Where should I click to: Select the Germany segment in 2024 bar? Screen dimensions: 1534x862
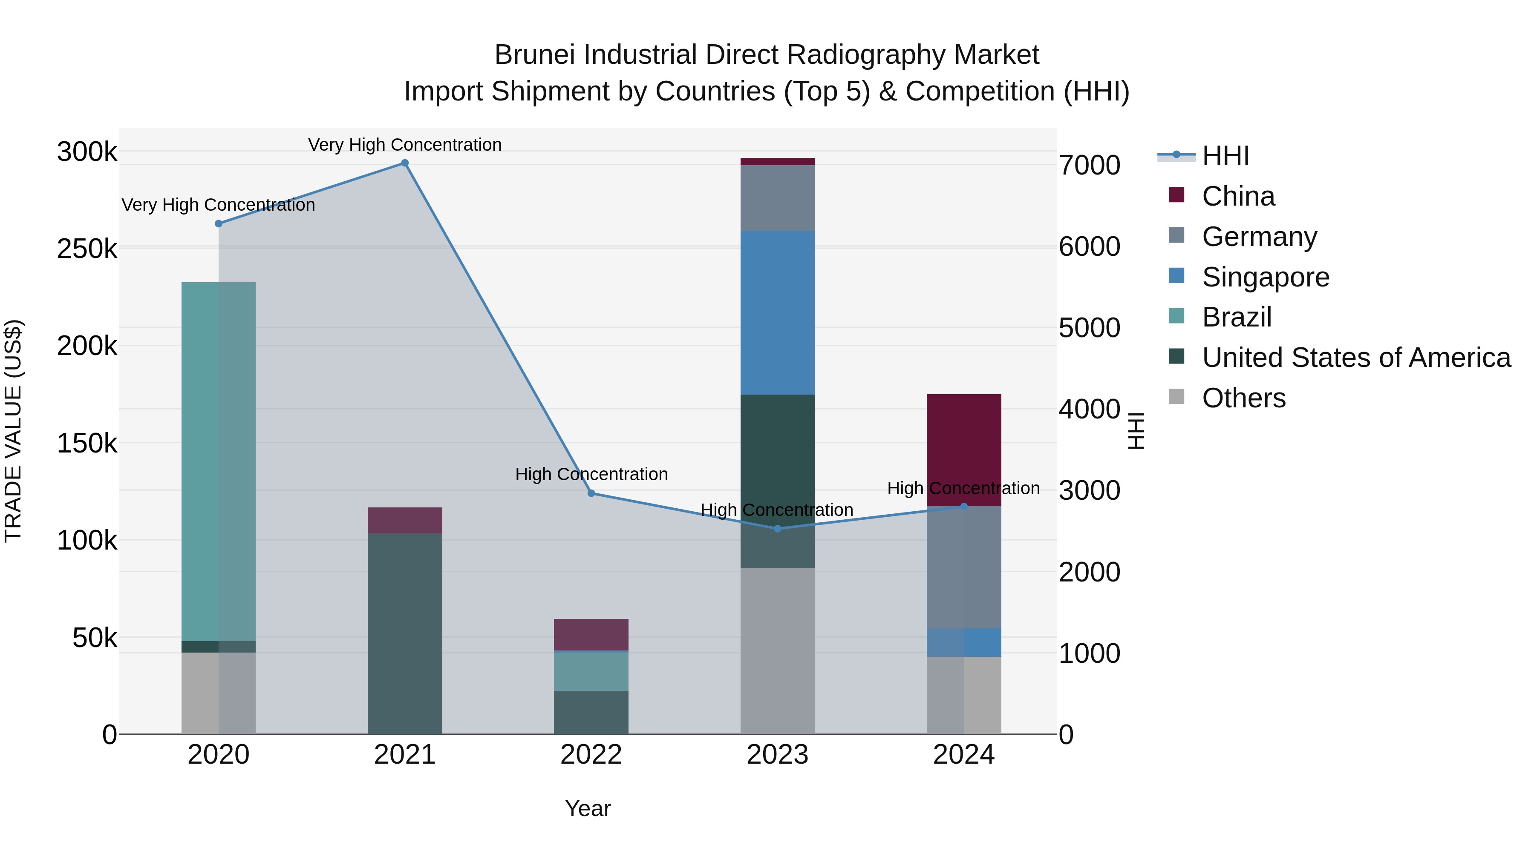(x=964, y=567)
